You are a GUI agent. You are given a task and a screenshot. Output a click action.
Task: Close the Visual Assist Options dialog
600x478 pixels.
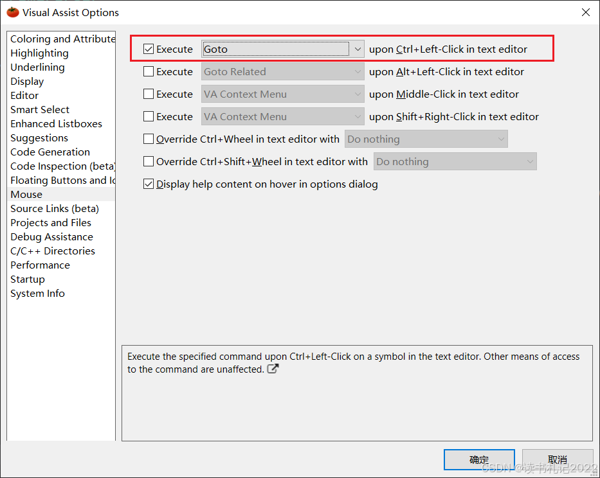[585, 12]
